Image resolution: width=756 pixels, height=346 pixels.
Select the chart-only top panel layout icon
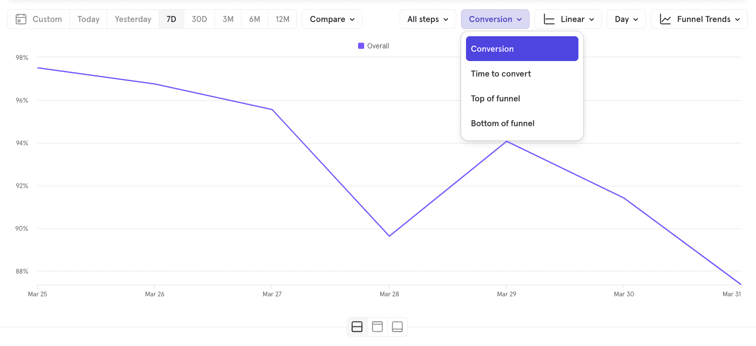pyautogui.click(x=377, y=327)
